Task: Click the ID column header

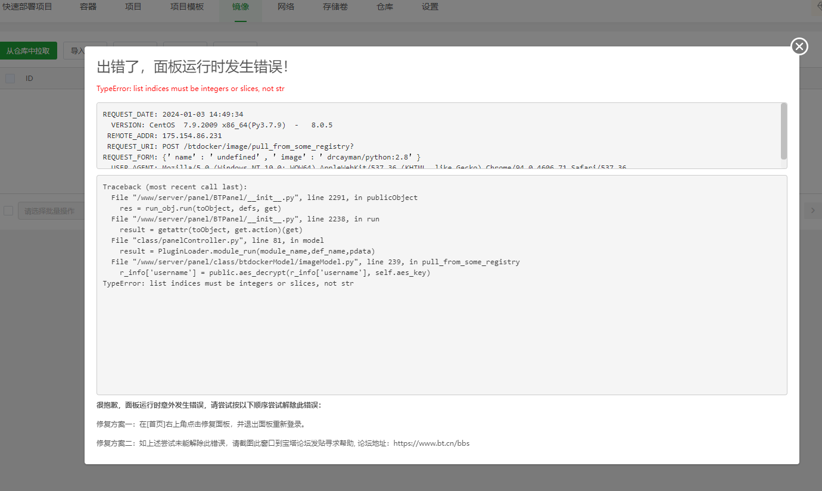Action: tap(29, 78)
